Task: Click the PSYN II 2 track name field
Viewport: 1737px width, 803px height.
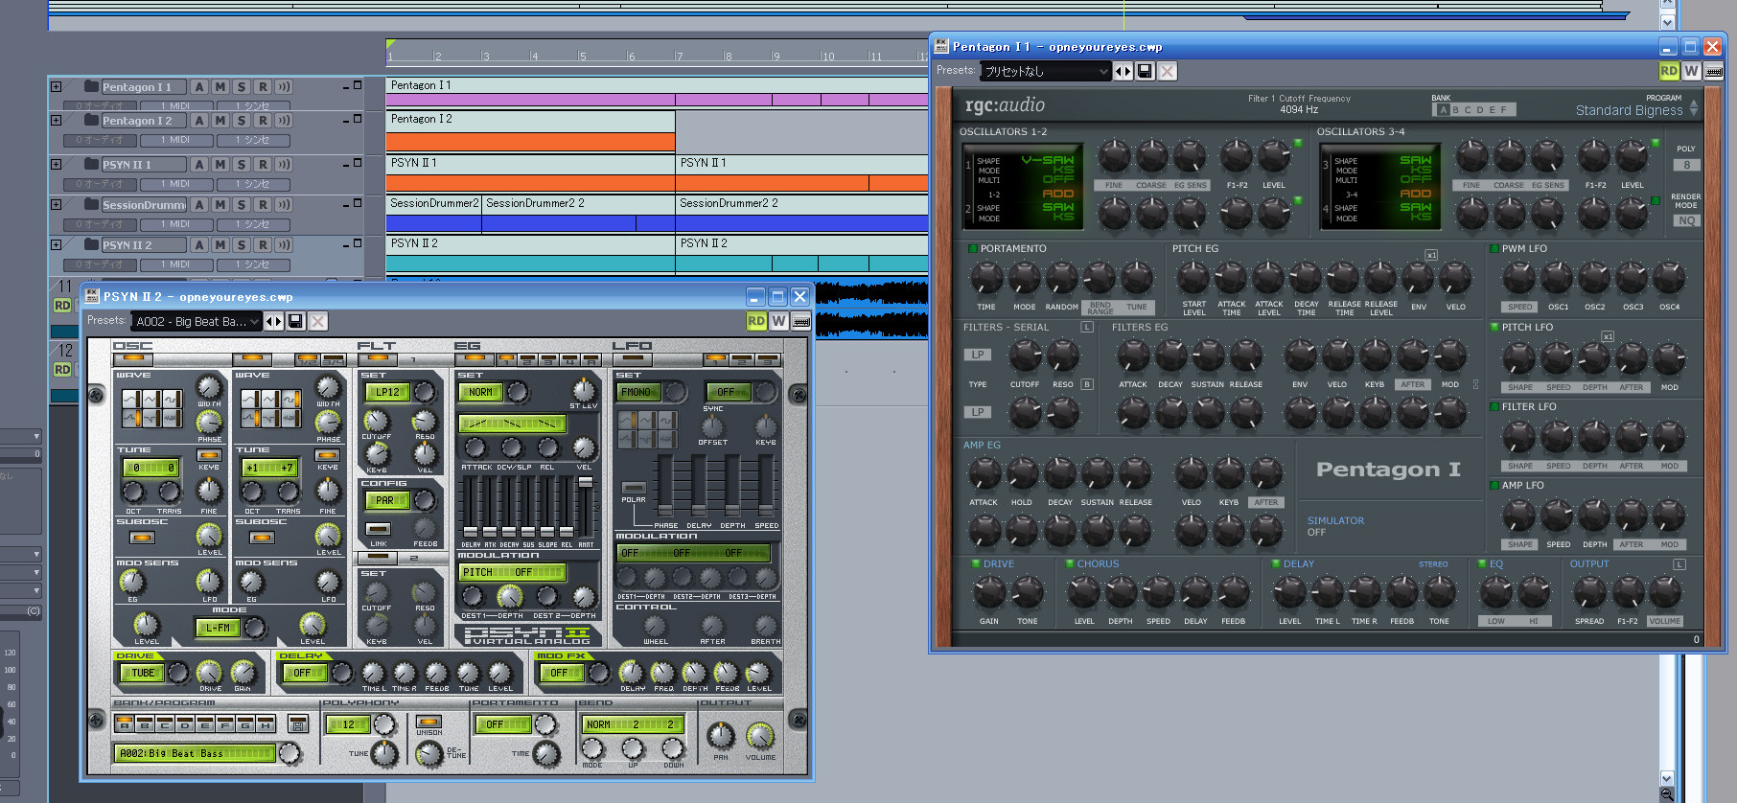Action: coord(143,245)
